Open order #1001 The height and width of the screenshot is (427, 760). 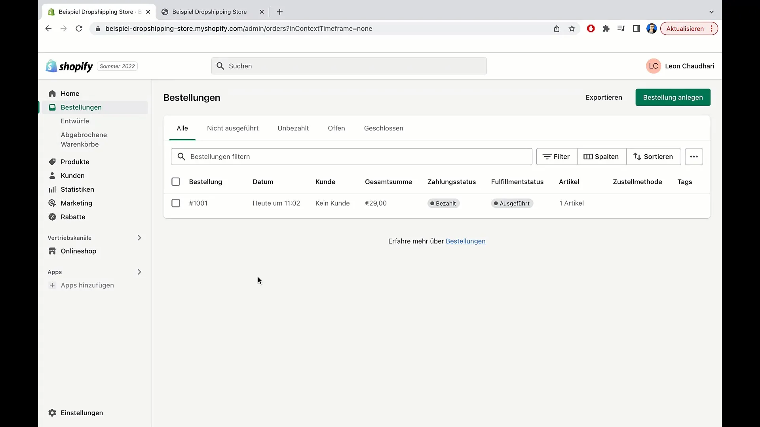click(198, 203)
